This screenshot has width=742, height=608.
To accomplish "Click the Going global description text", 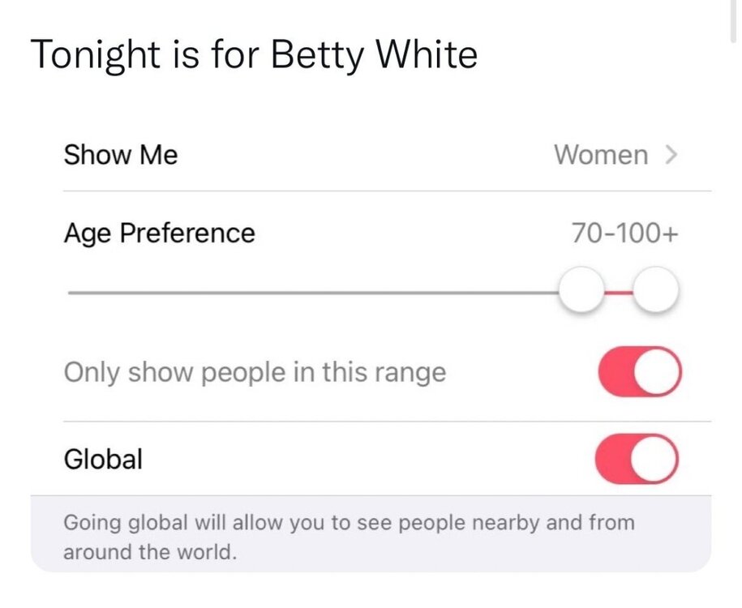I will point(349,523).
